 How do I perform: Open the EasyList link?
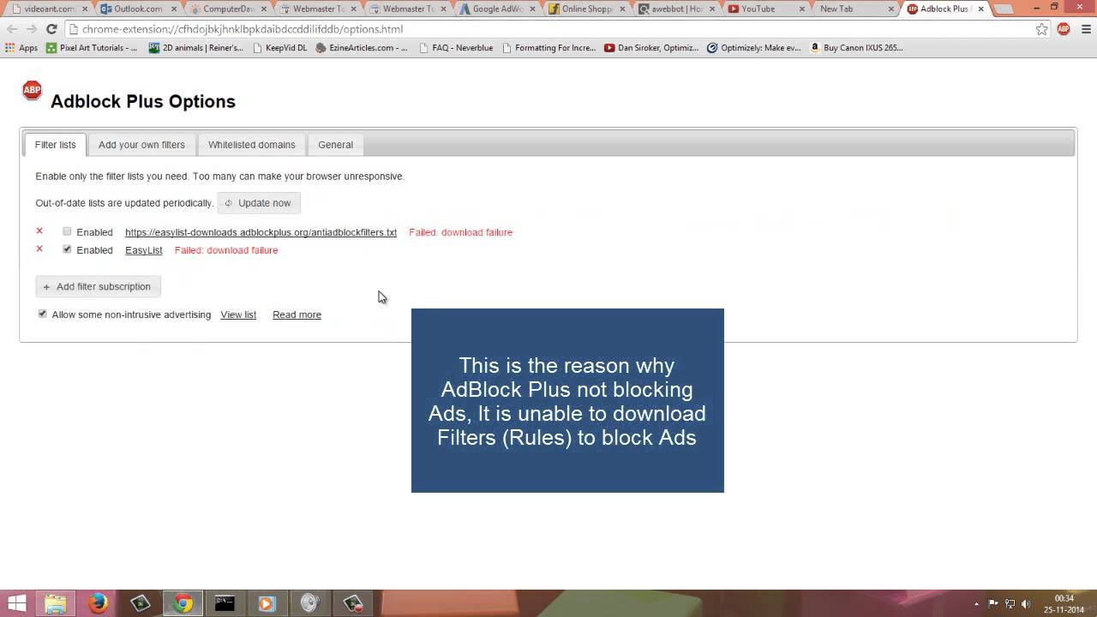click(x=143, y=250)
